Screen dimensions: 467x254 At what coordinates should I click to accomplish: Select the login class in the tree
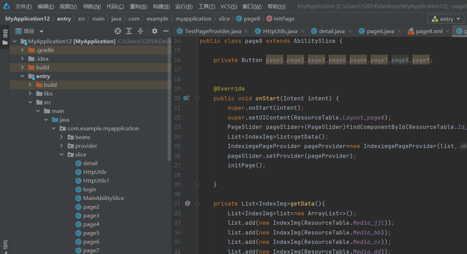[90, 189]
